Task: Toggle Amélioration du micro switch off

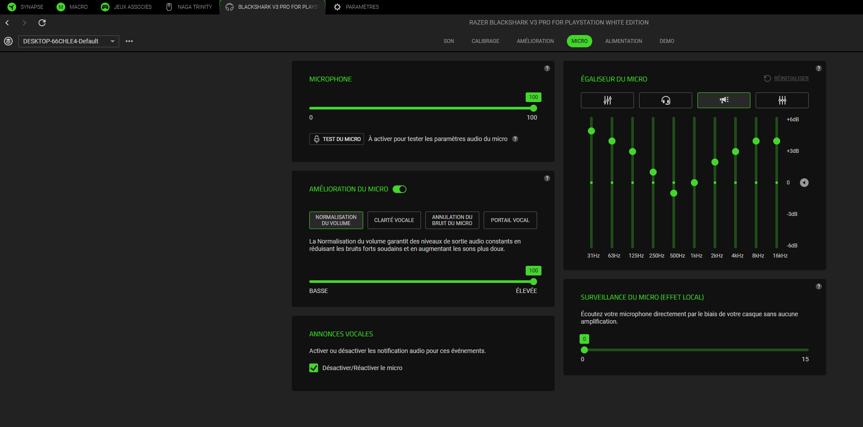Action: coord(400,189)
